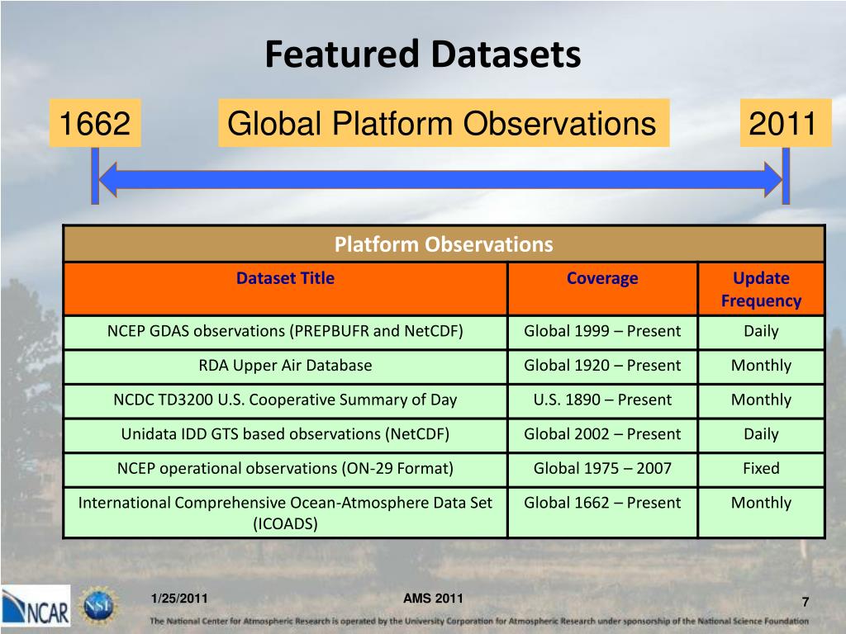Select the 'Global 2002 – Present' cell
The image size is (846, 634).
602,436
